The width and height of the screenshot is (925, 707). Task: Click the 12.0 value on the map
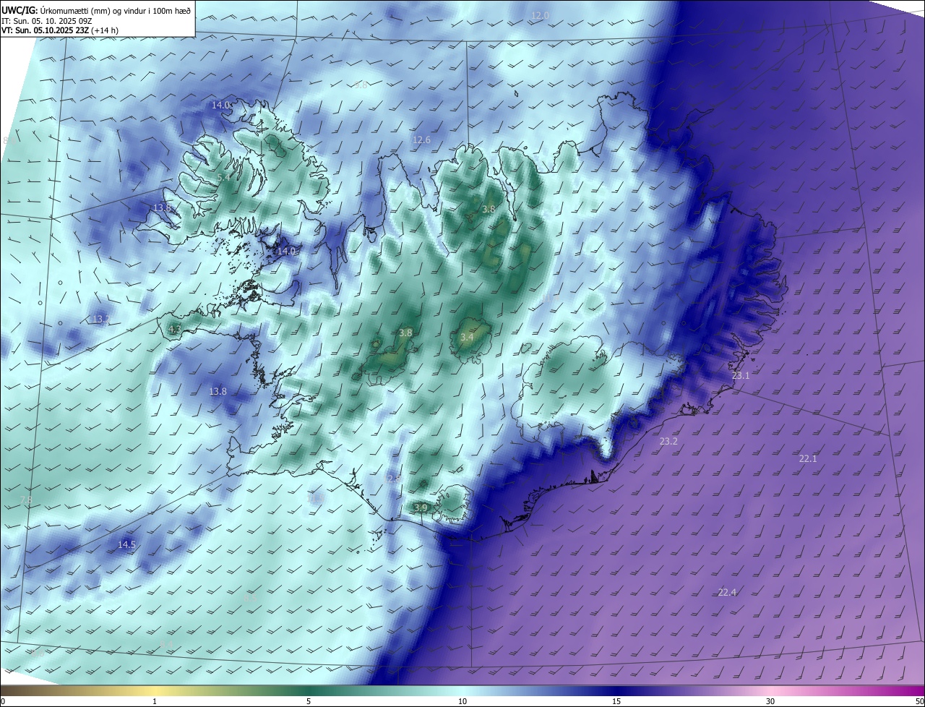pyautogui.click(x=540, y=15)
